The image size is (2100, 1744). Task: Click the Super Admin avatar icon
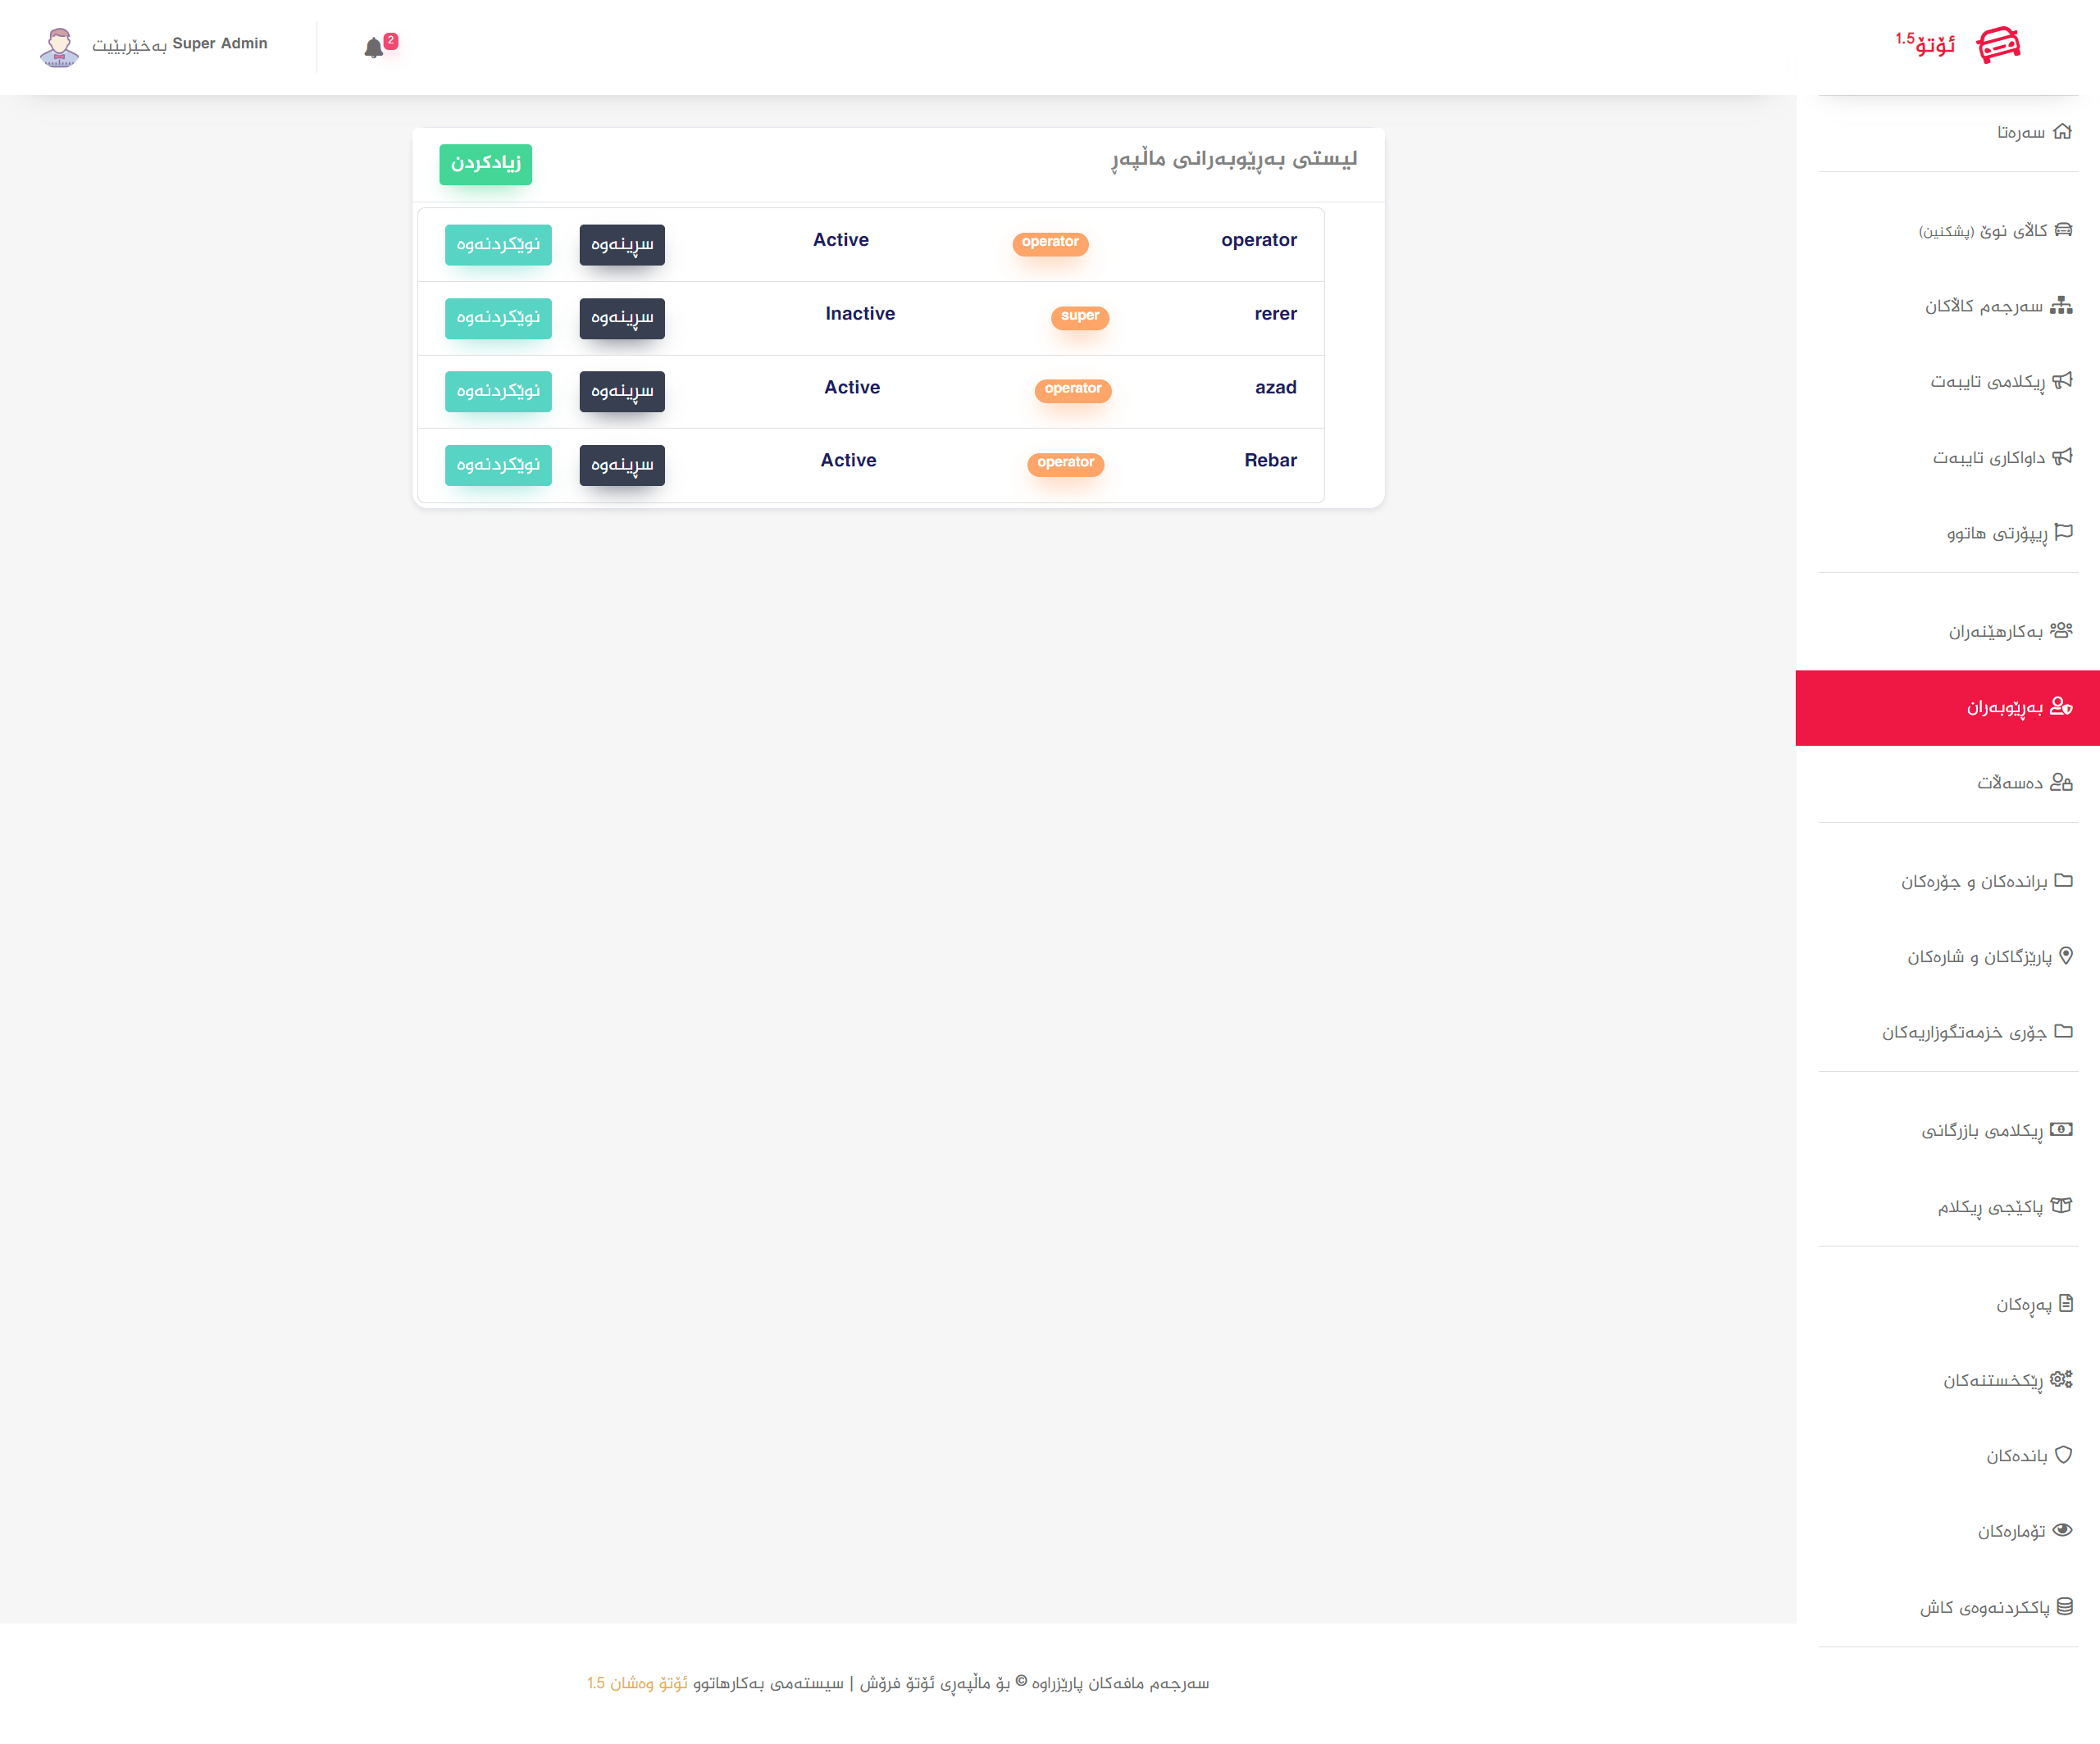coord(59,46)
